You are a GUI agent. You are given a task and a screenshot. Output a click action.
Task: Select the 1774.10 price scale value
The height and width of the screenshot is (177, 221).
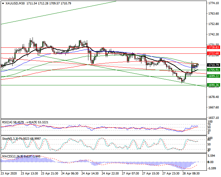tap(214, 3)
